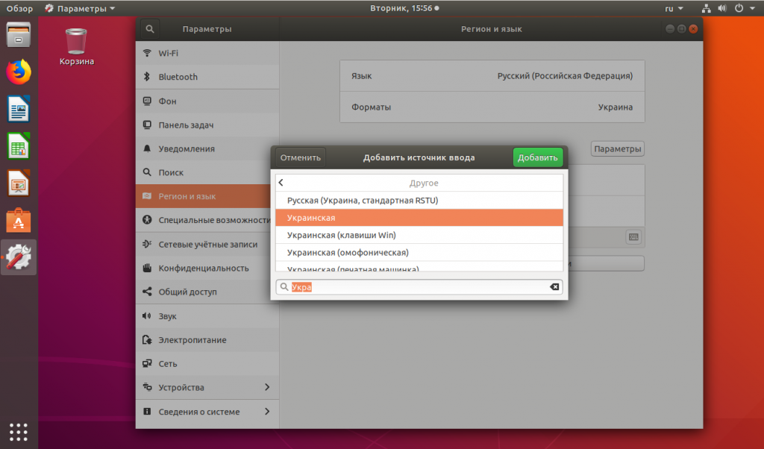The height and width of the screenshot is (449, 764).
Task: Show applications grid in the dock
Action: [x=19, y=432]
